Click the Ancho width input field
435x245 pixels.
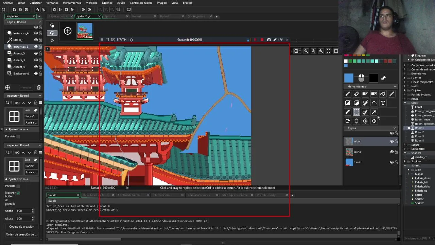tap(23, 211)
